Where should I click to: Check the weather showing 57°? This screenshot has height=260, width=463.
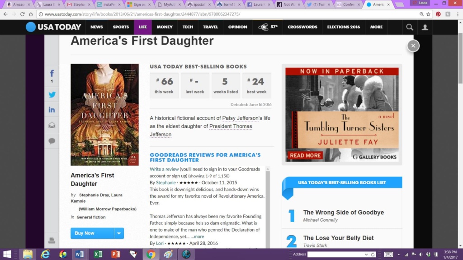pyautogui.click(x=268, y=27)
